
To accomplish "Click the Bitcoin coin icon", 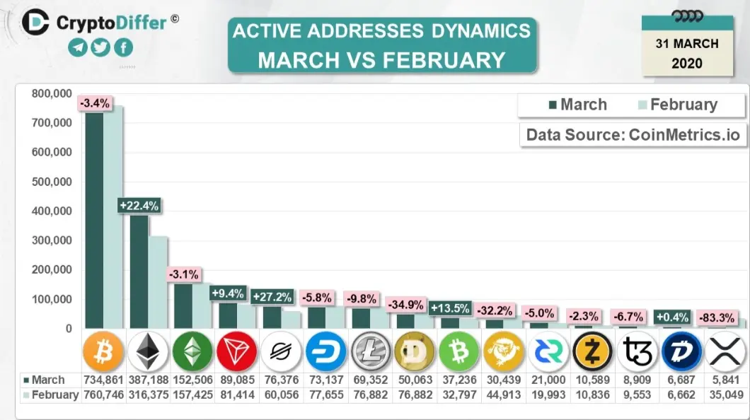I will 103,351.
